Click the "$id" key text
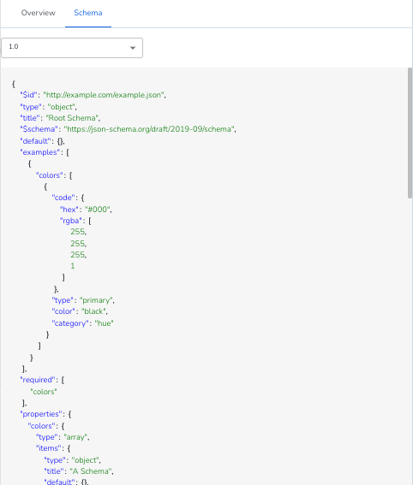 click(x=29, y=95)
